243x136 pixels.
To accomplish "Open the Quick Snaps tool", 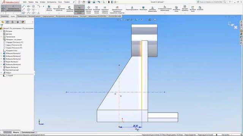I will pos(185,8).
